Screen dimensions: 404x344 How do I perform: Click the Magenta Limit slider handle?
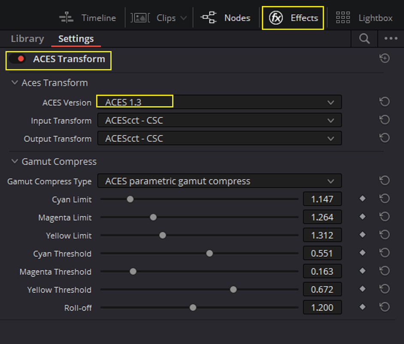pos(153,217)
